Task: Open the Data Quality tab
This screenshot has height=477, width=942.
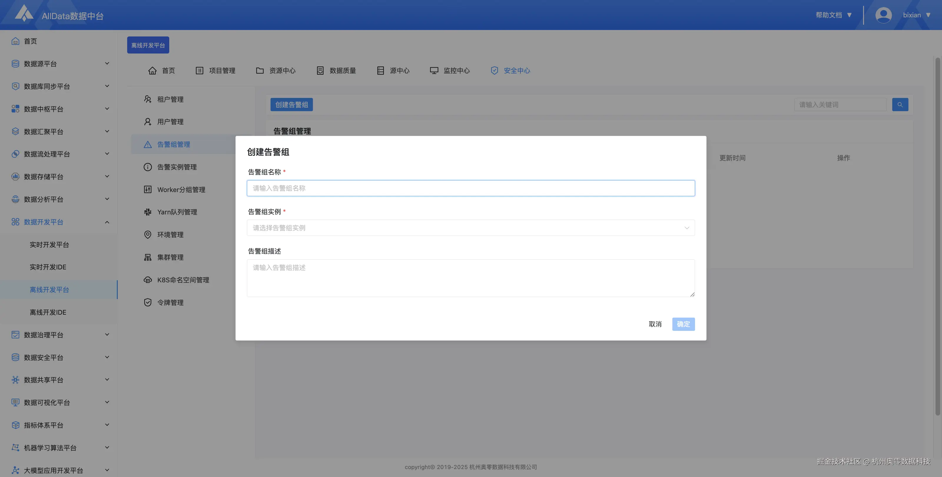Action: [336, 71]
